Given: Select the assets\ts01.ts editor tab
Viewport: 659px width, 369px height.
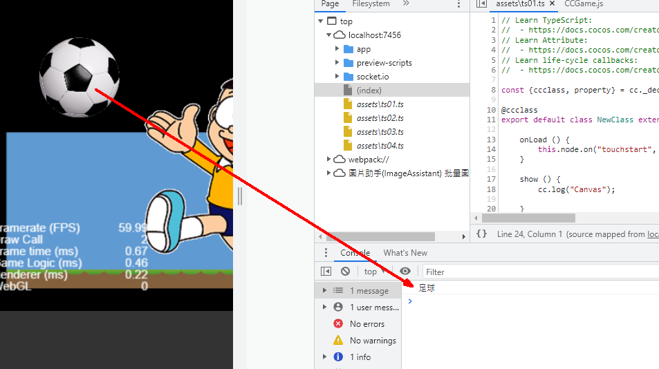Looking at the screenshot, I should pyautogui.click(x=520, y=3).
